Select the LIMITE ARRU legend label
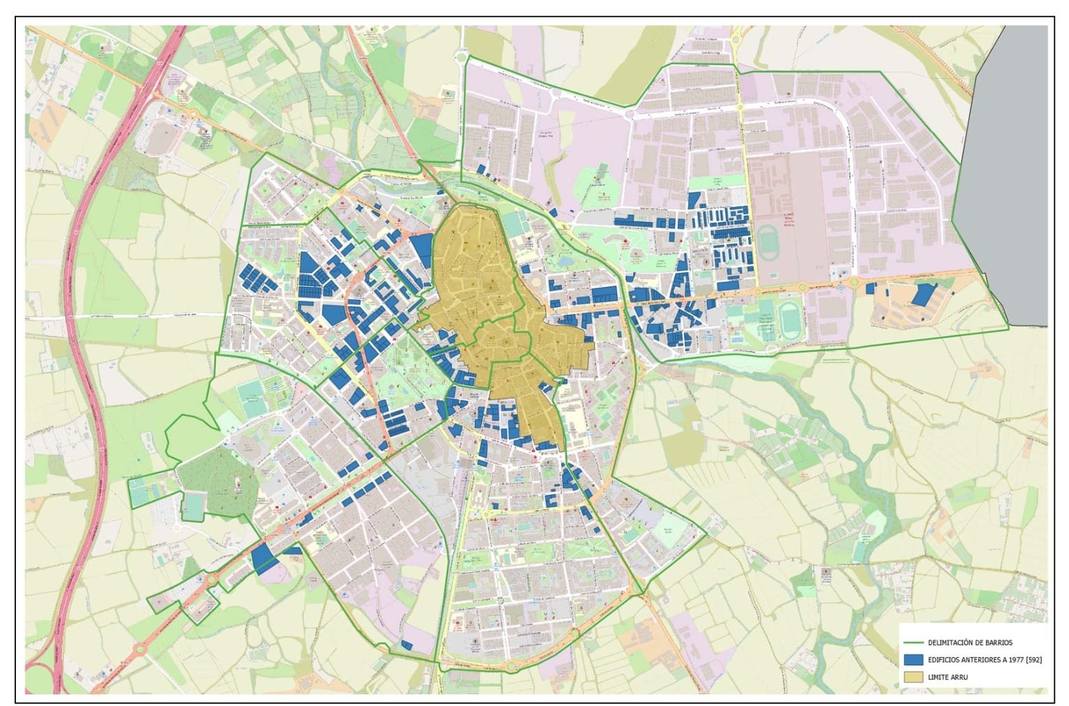This screenshot has width=1069, height=706. click(949, 677)
